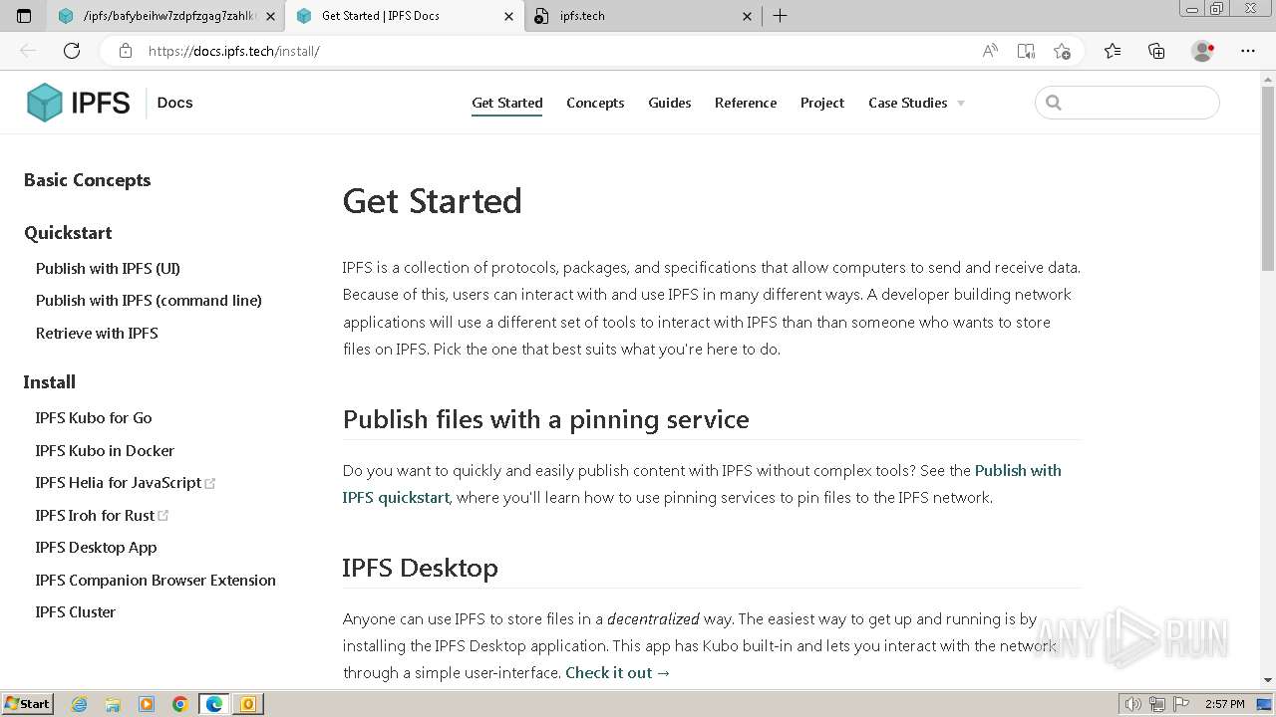Expand the Case Studies dropdown arrow
Image resolution: width=1276 pixels, height=717 pixels.
[x=961, y=104]
